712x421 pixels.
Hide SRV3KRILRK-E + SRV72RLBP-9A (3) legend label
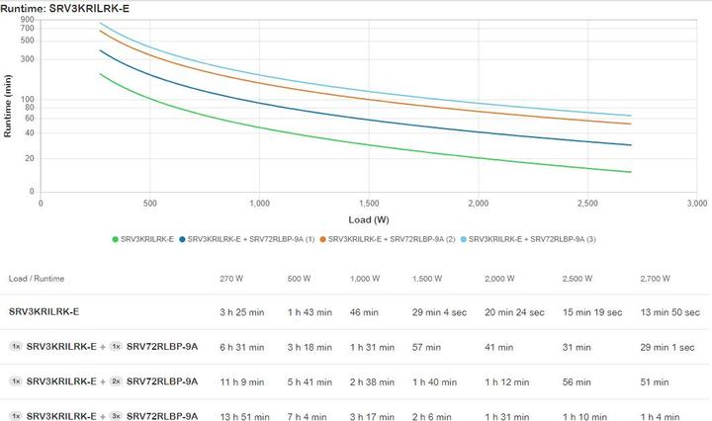click(532, 239)
